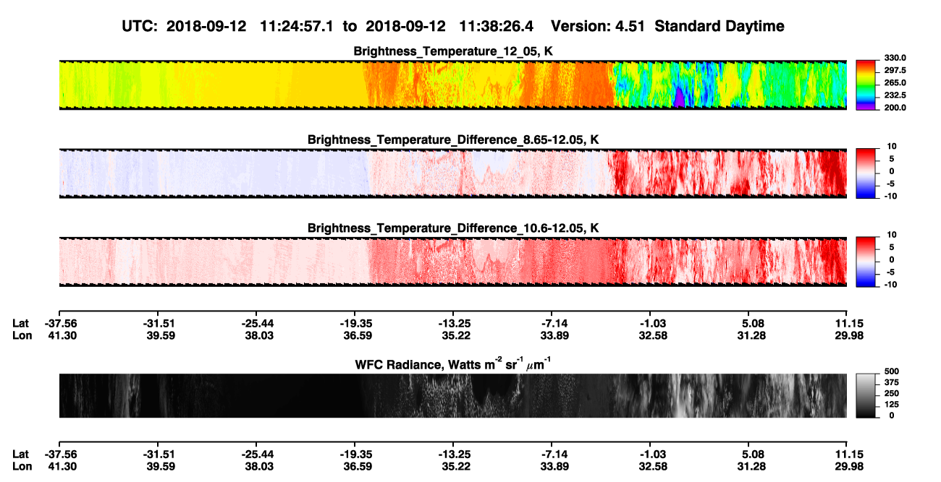The image size is (941, 482).
Task: Click the 'Version: 4.51' text in header
Action: point(599,26)
